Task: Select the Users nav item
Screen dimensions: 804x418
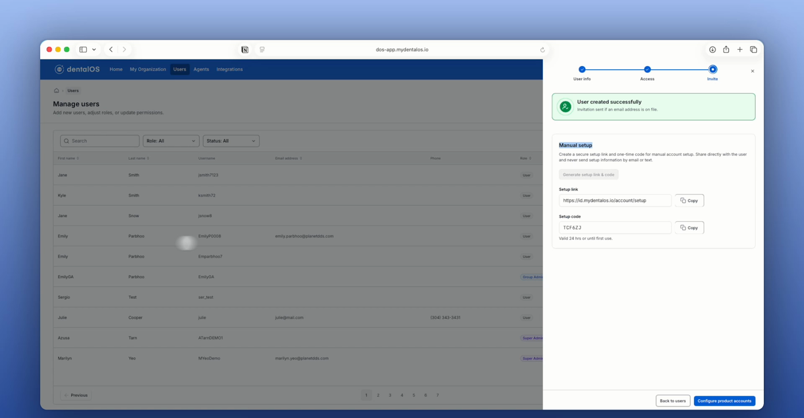Action: click(x=180, y=69)
